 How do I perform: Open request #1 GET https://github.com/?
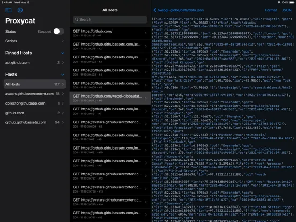[110, 33]
